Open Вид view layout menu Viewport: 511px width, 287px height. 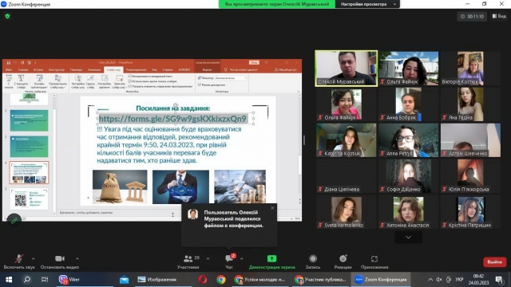[x=499, y=16]
